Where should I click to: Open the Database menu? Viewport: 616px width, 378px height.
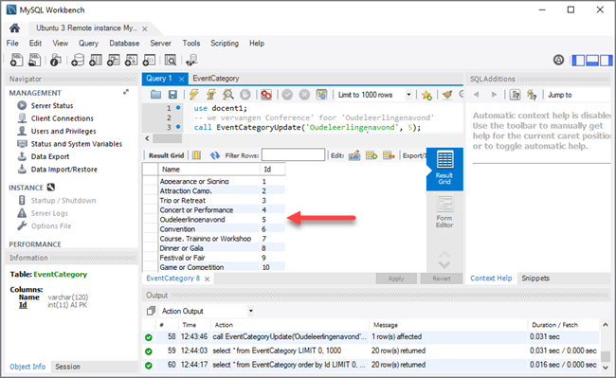tap(124, 44)
